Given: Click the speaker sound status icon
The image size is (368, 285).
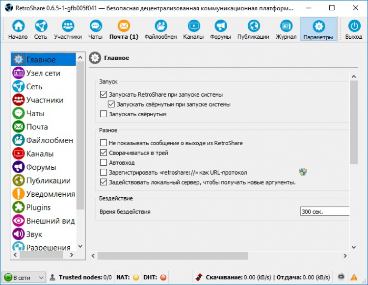Looking at the screenshot, I should [341, 277].
